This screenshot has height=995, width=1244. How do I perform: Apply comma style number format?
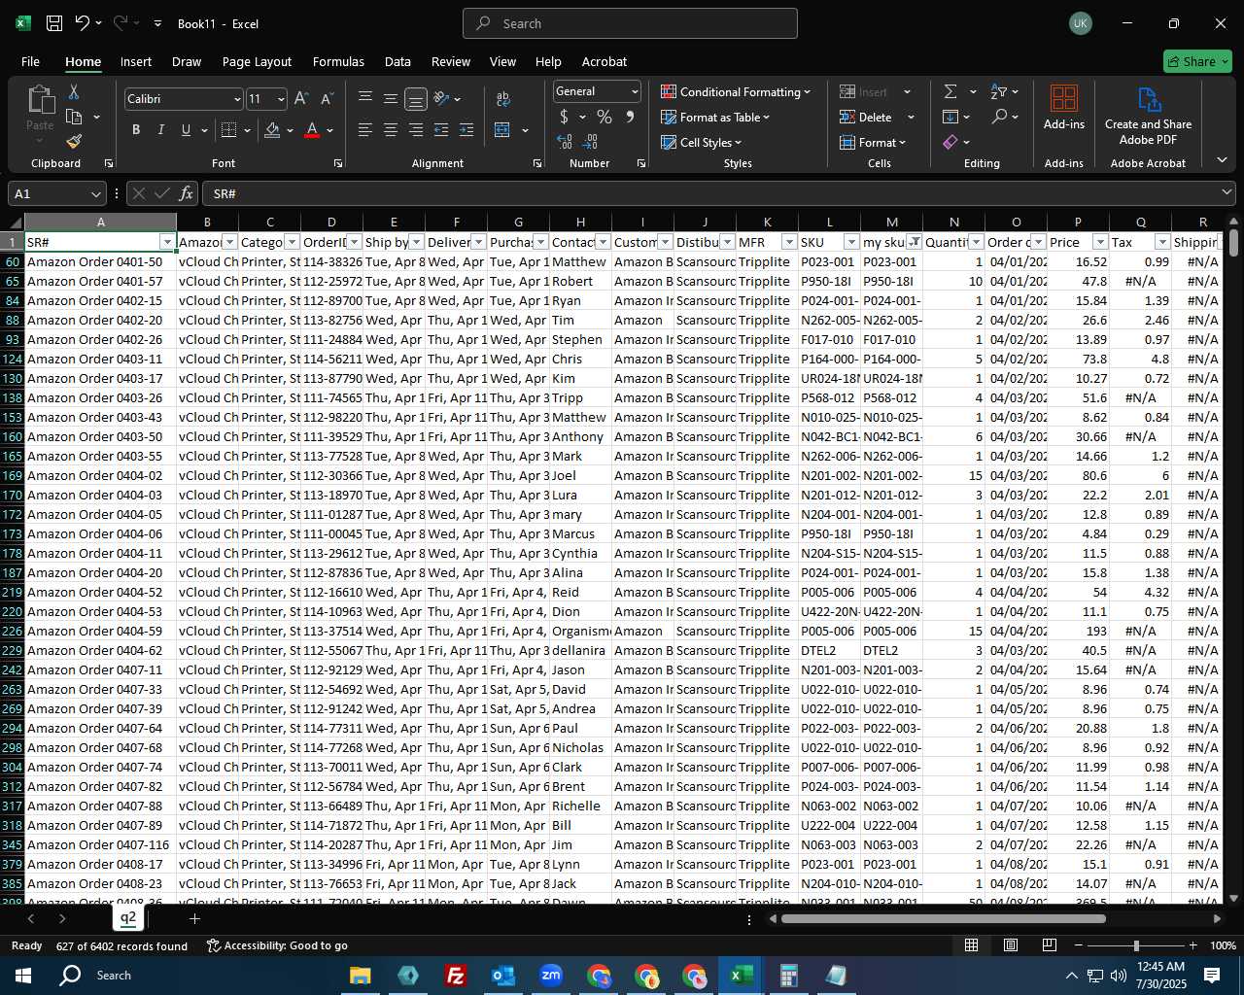point(630,117)
